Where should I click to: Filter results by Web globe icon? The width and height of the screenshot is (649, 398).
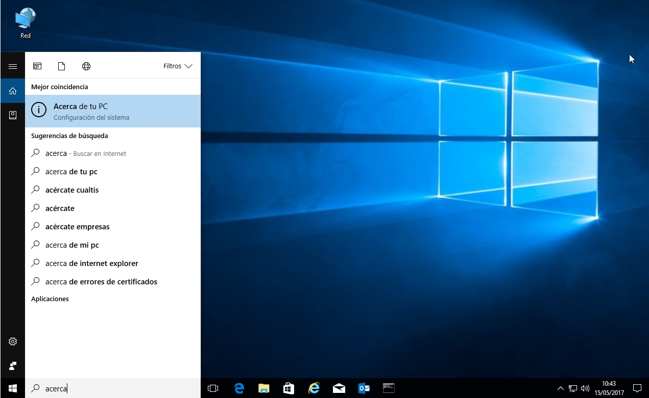click(86, 66)
